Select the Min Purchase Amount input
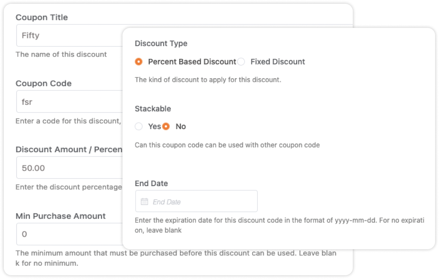 (x=70, y=234)
